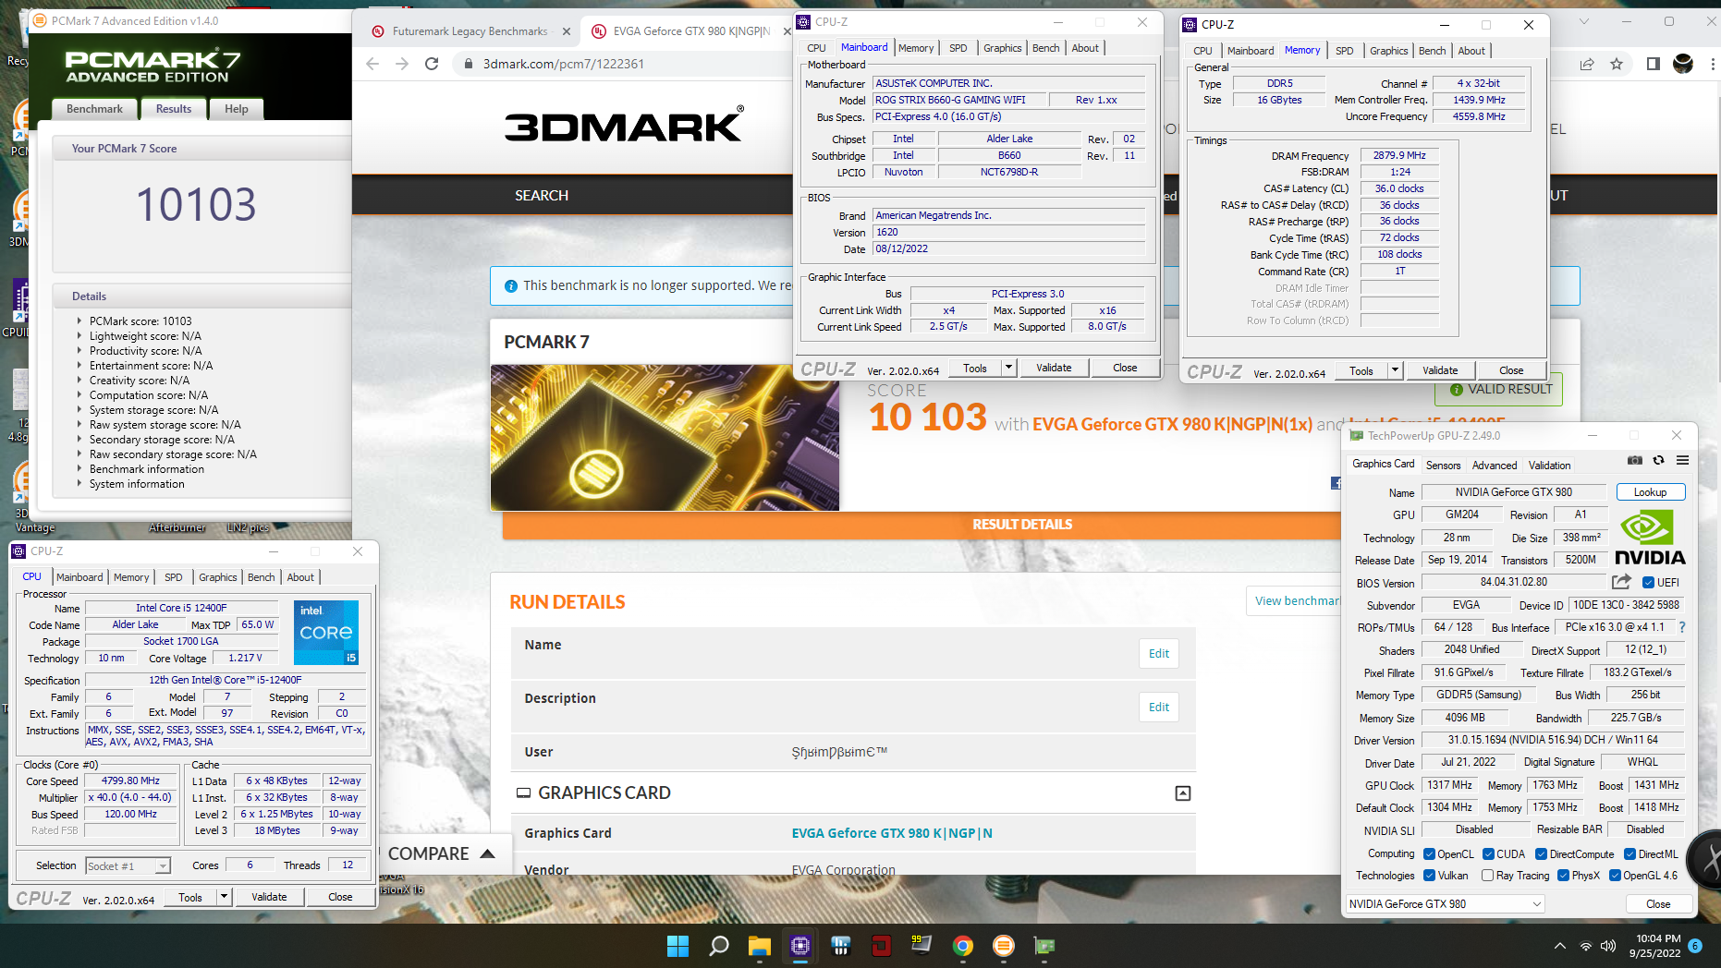Click the COMPARE up arrow icon

[488, 853]
